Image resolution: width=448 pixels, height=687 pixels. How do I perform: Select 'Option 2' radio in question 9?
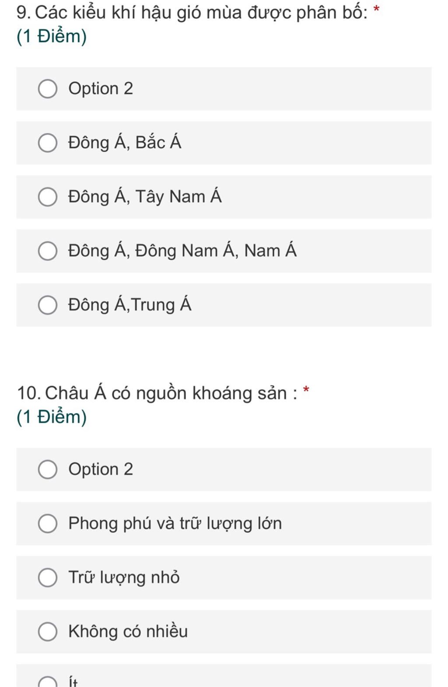(x=48, y=89)
